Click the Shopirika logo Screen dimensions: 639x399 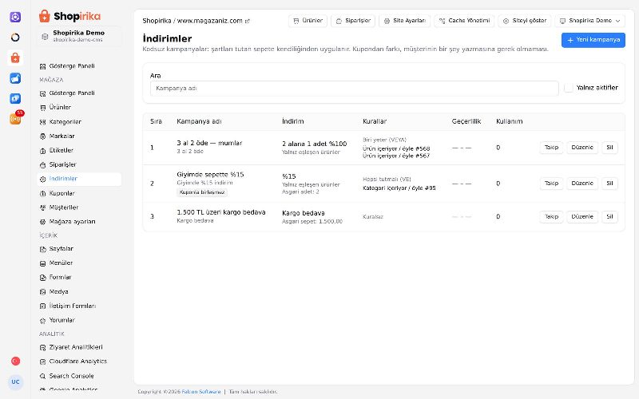(x=69, y=16)
